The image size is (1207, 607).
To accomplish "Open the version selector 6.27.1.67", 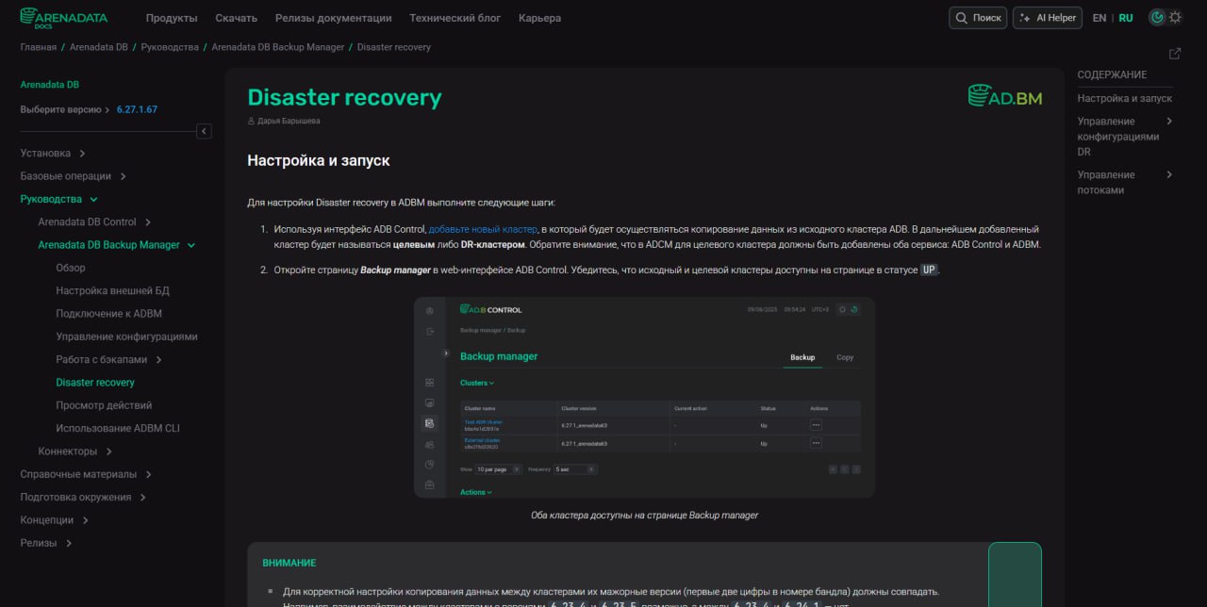I will (137, 109).
